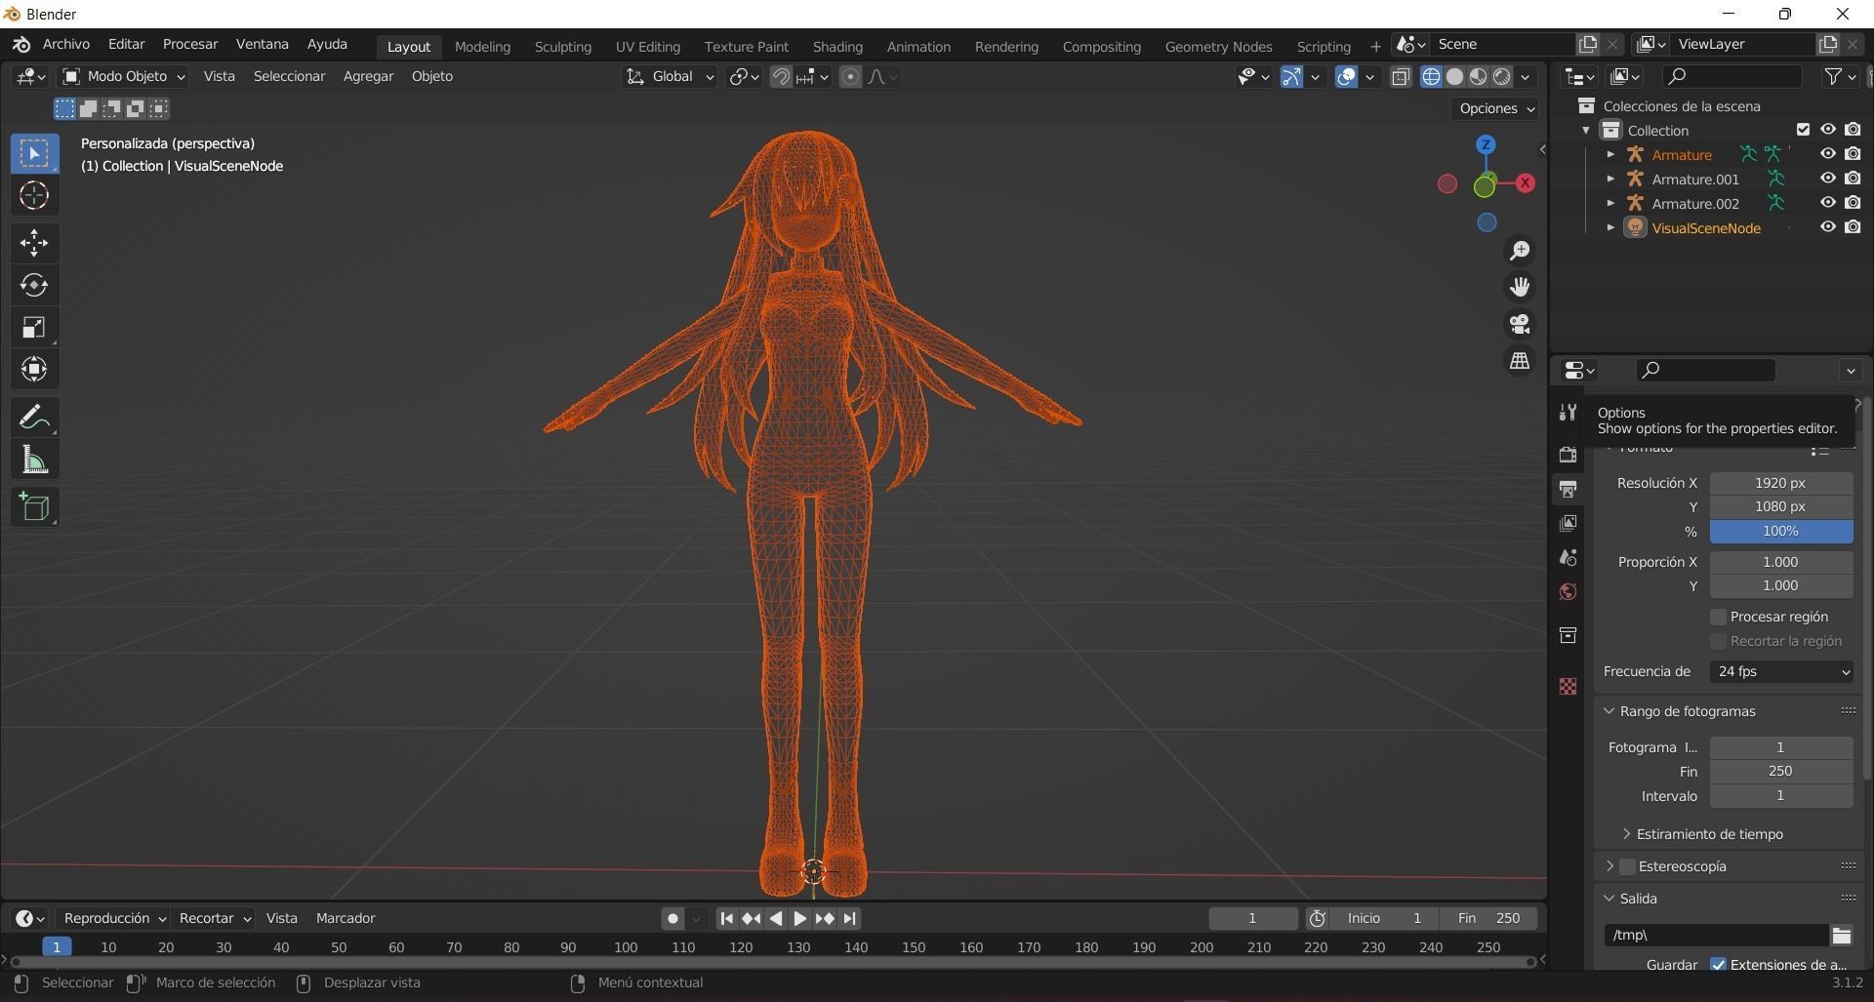Expand the Estiramiento de tiempo subpanel
Image resolution: width=1874 pixels, height=1002 pixels.
click(1626, 834)
